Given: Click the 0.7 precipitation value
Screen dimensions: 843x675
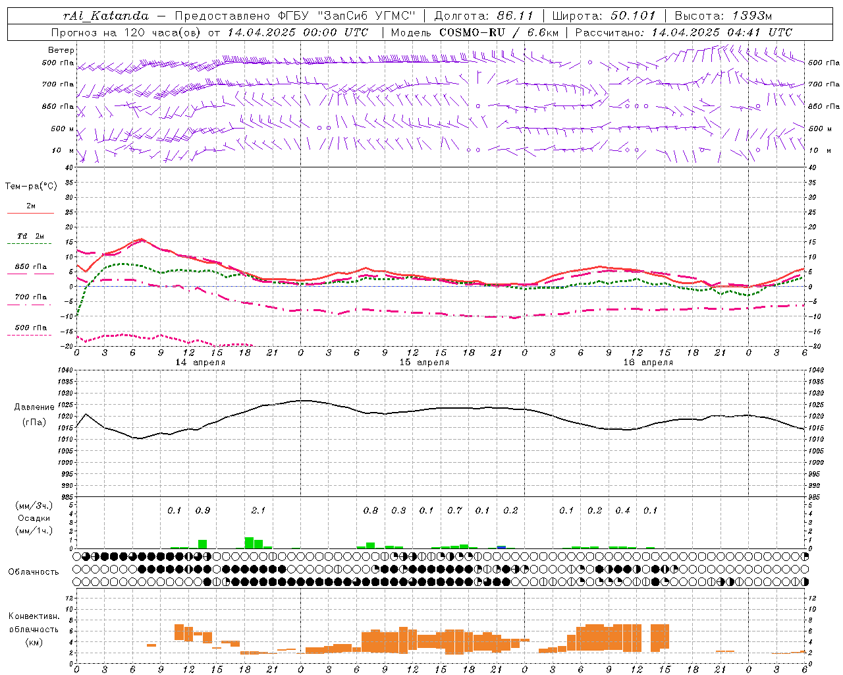Looking at the screenshot, I should point(454,511).
